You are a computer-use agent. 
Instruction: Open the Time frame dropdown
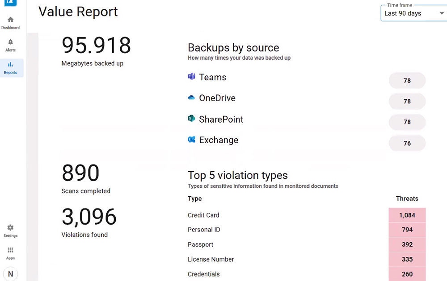414,13
